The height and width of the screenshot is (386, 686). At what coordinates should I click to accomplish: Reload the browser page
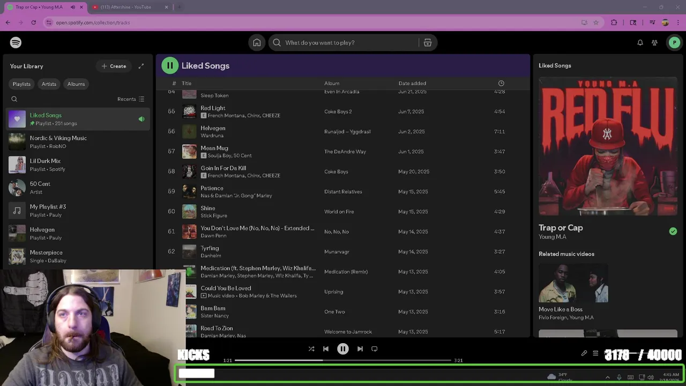(x=33, y=23)
